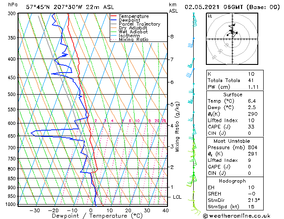The image size is (284, 219).
Task: Click the mixing ratio 10 label at 600 hPa
Action: click(137, 121)
